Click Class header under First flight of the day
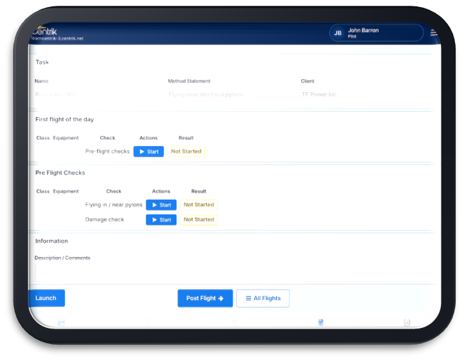Screen dimensions: 464x360 click(x=43, y=138)
